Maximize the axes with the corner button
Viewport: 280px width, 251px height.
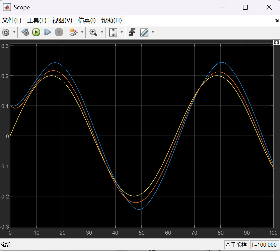point(276,42)
